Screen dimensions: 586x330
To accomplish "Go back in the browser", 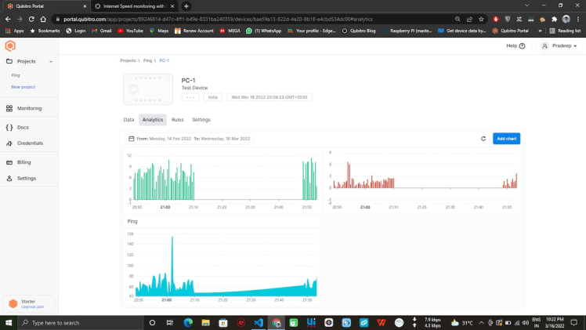I will [x=8, y=19].
